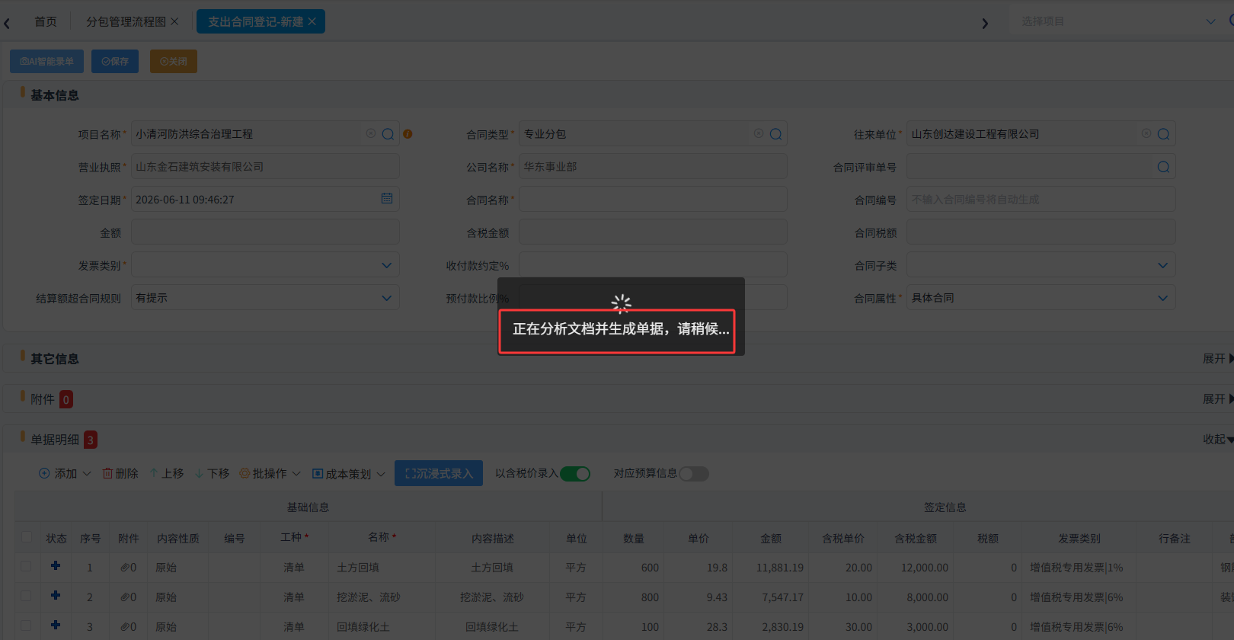Click the 合同编号 input field

(x=1041, y=200)
